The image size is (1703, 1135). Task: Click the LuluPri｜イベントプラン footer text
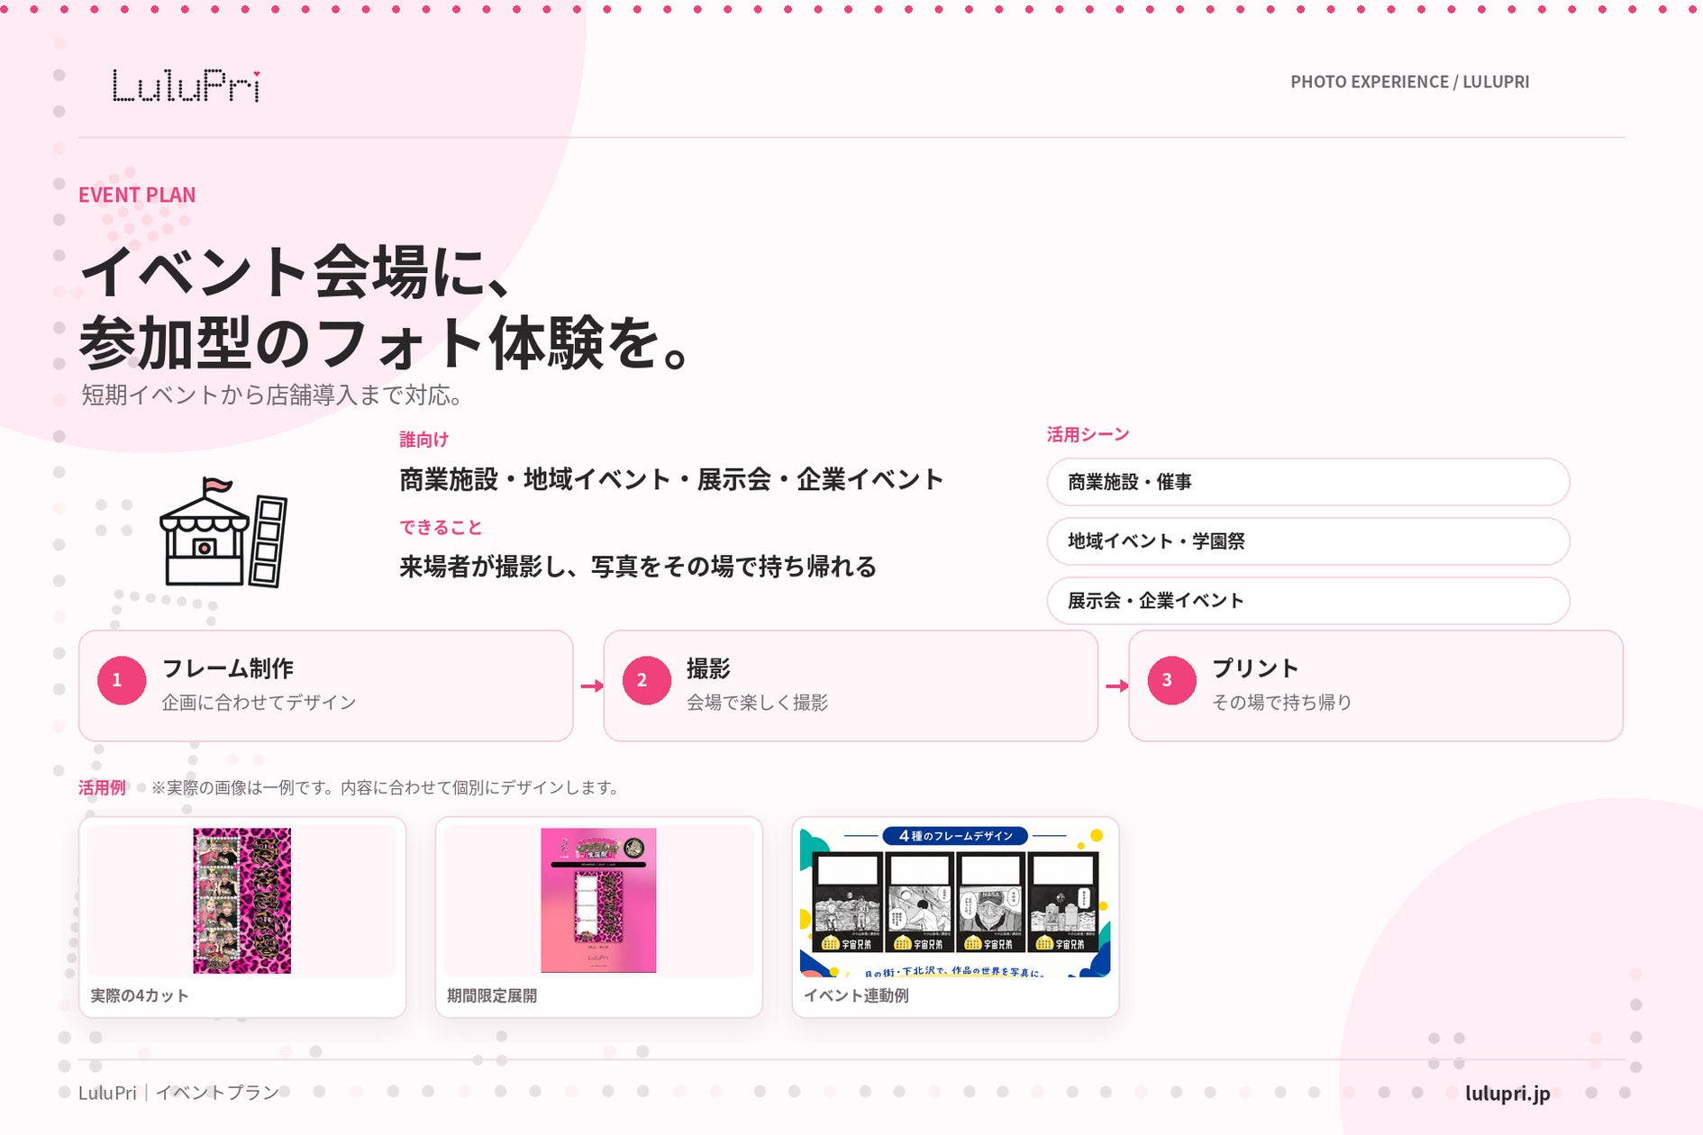[x=178, y=1093]
